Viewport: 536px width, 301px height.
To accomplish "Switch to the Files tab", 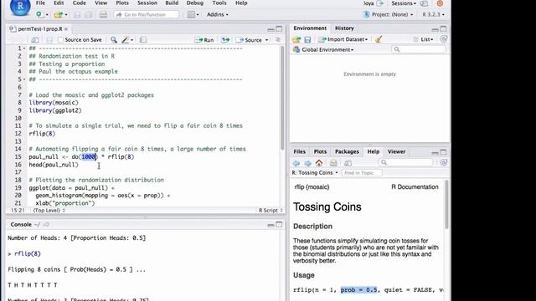I will coord(299,151).
